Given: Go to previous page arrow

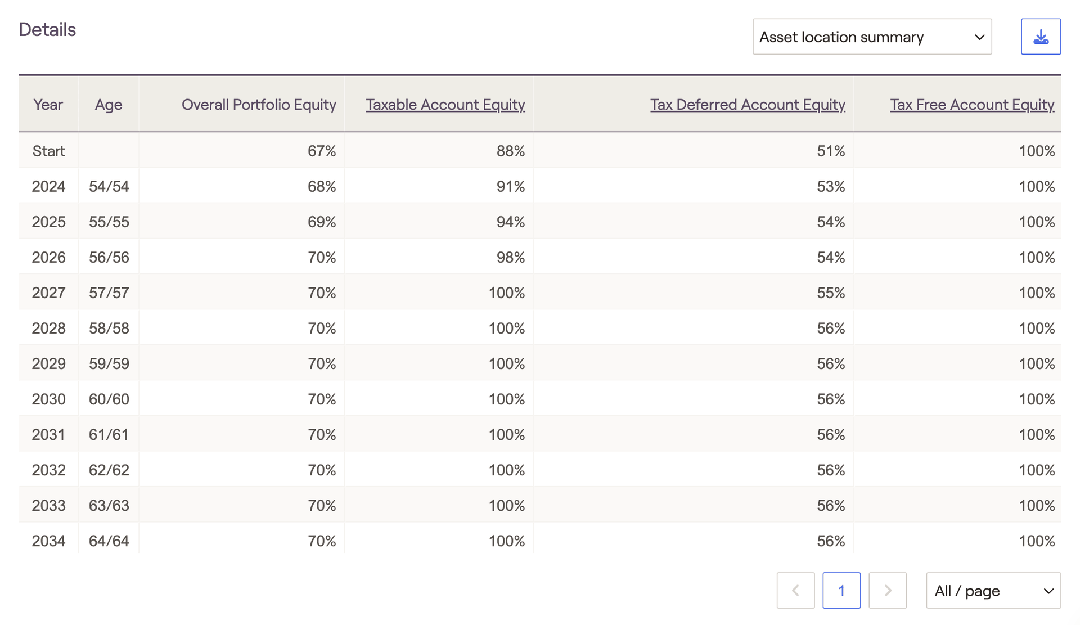Looking at the screenshot, I should tap(795, 591).
